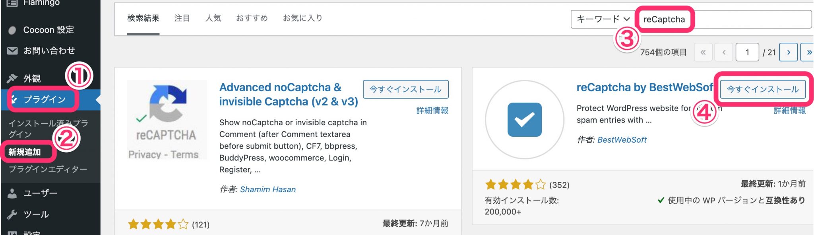This screenshot has width=814, height=235.
Task: Open the キーワード search filter dropdown
Action: 602,19
